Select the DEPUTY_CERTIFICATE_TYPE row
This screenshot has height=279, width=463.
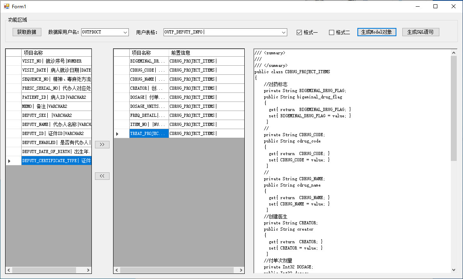[56, 161]
